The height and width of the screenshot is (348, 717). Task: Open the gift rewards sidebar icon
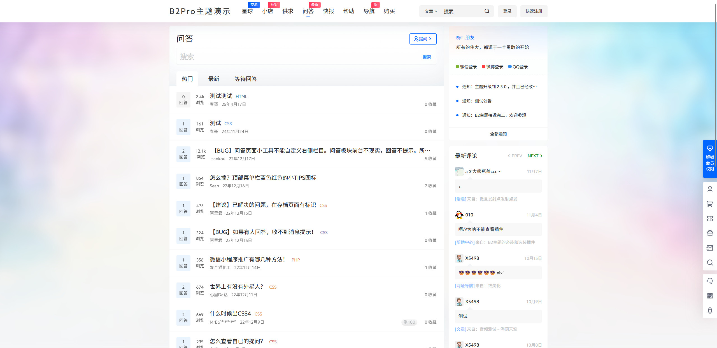(710, 233)
